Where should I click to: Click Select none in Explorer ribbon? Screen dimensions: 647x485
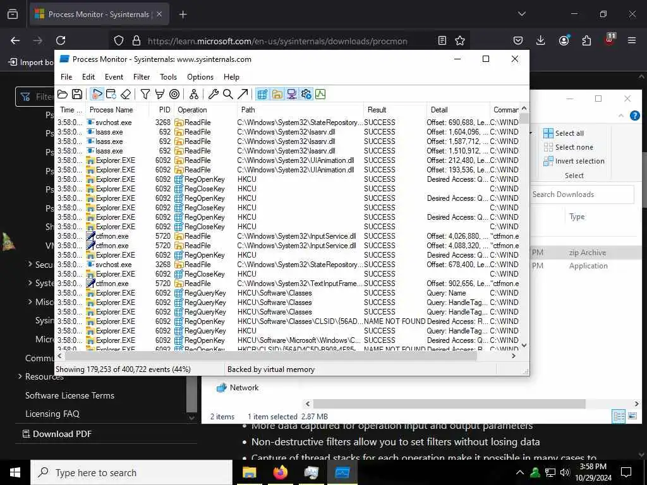(x=568, y=147)
